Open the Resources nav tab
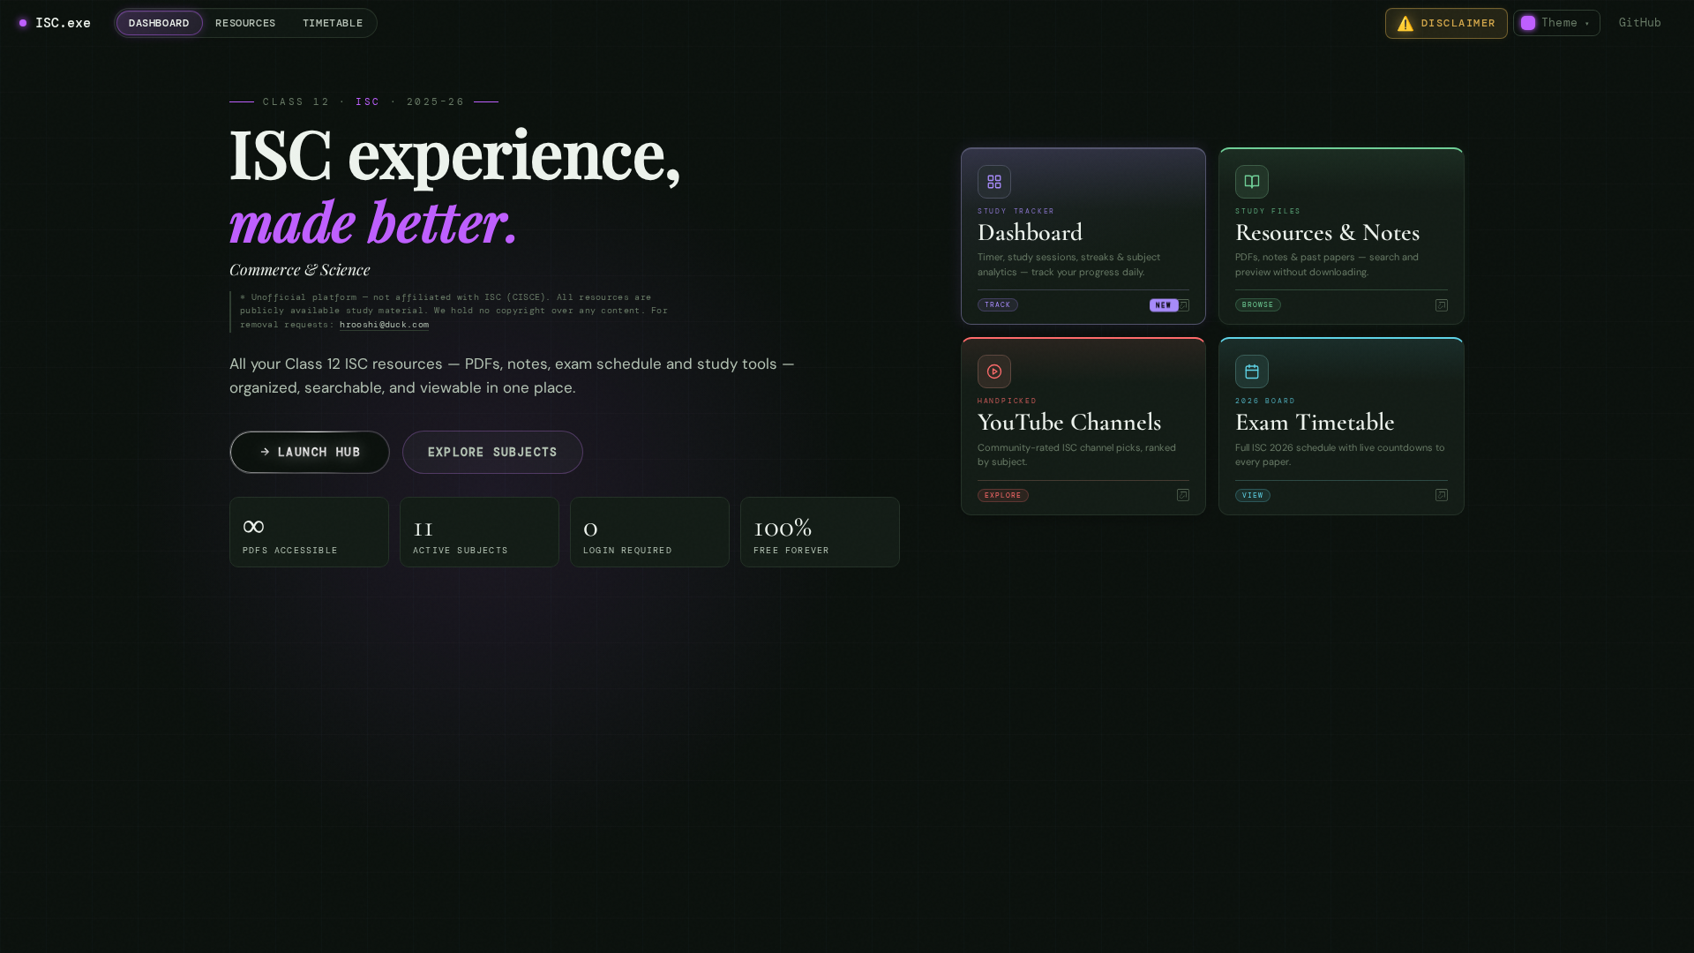 point(245,23)
